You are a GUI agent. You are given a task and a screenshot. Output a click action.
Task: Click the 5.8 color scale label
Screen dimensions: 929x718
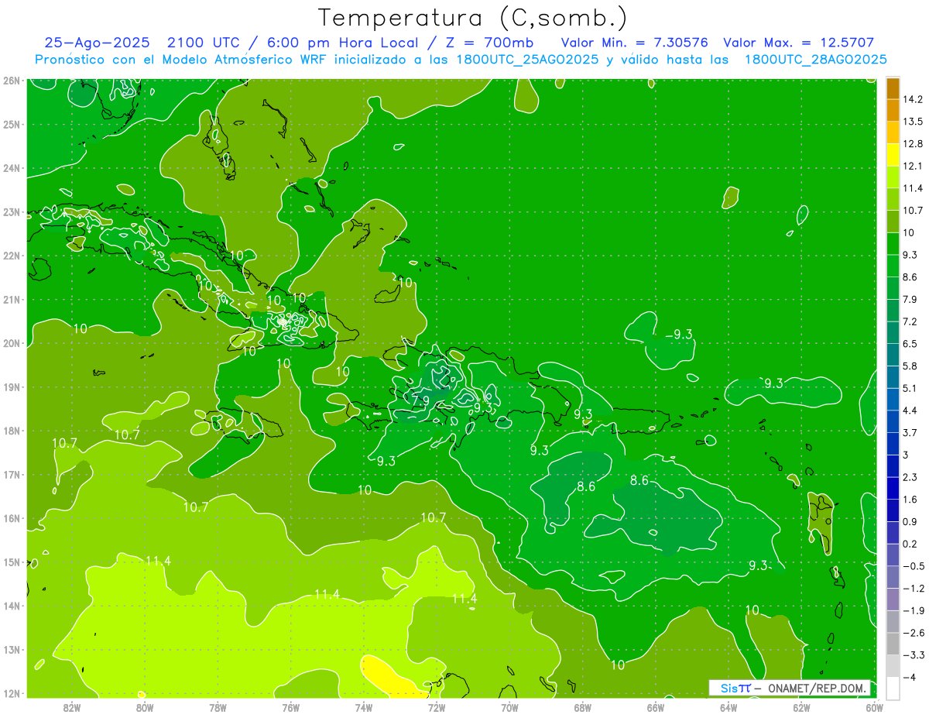(x=912, y=366)
